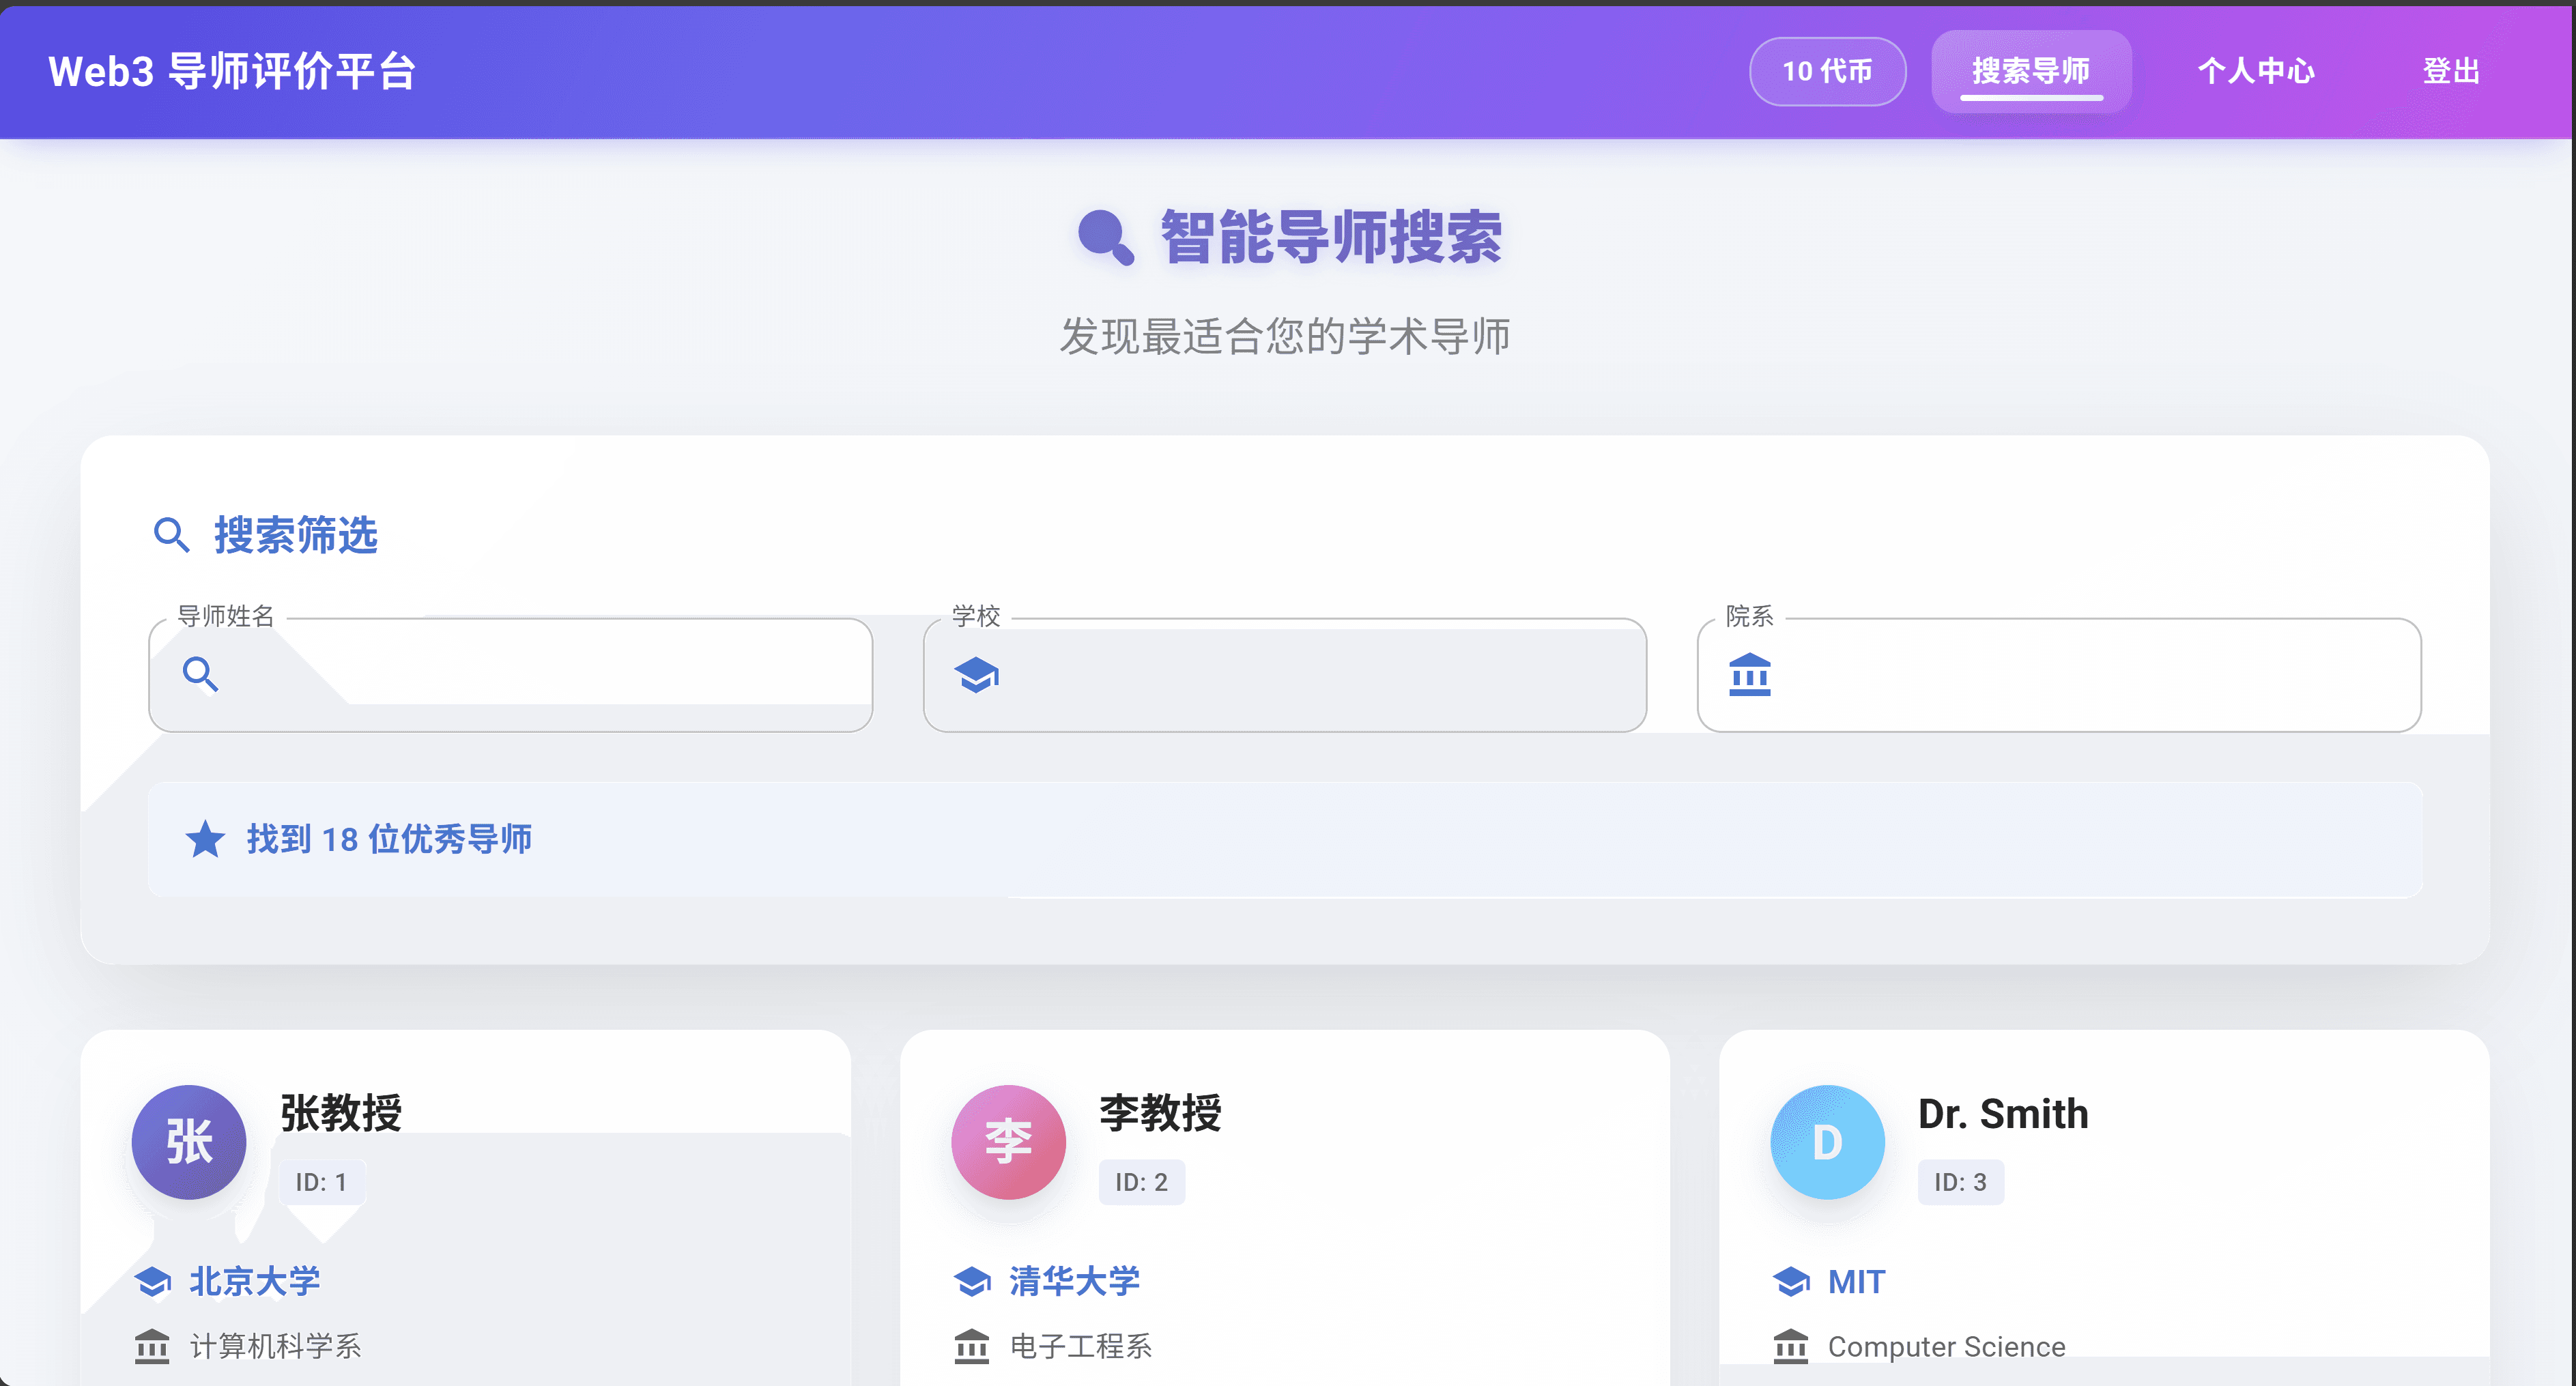Switch to the 搜索导师 tab

tap(2031, 71)
